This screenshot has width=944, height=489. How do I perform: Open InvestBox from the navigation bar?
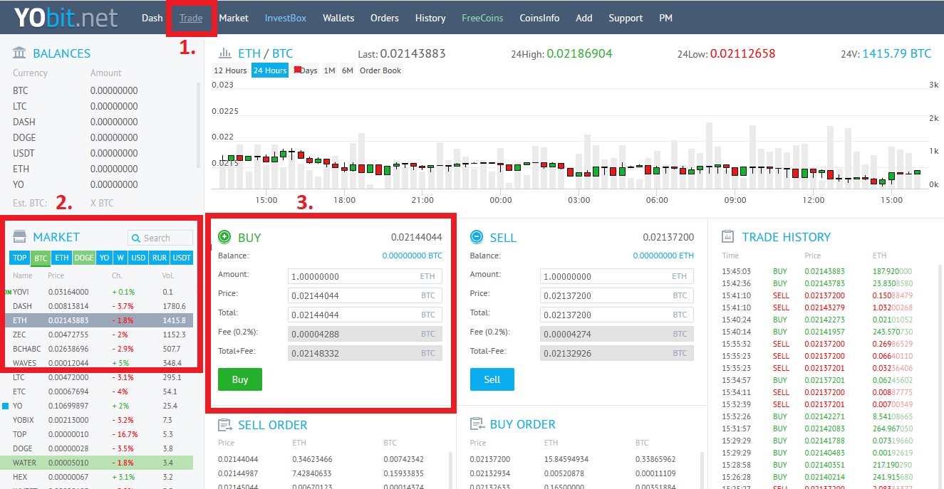coord(285,18)
